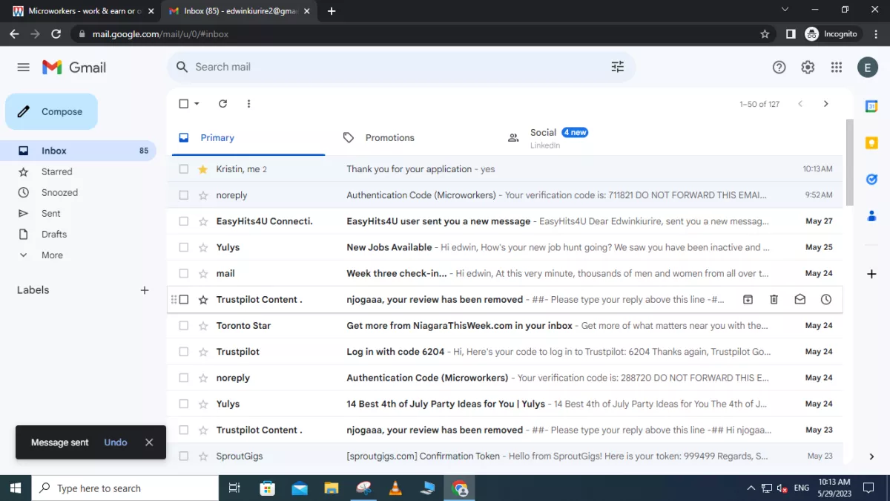Show search options filter icon
890x501 pixels.
[x=617, y=67]
